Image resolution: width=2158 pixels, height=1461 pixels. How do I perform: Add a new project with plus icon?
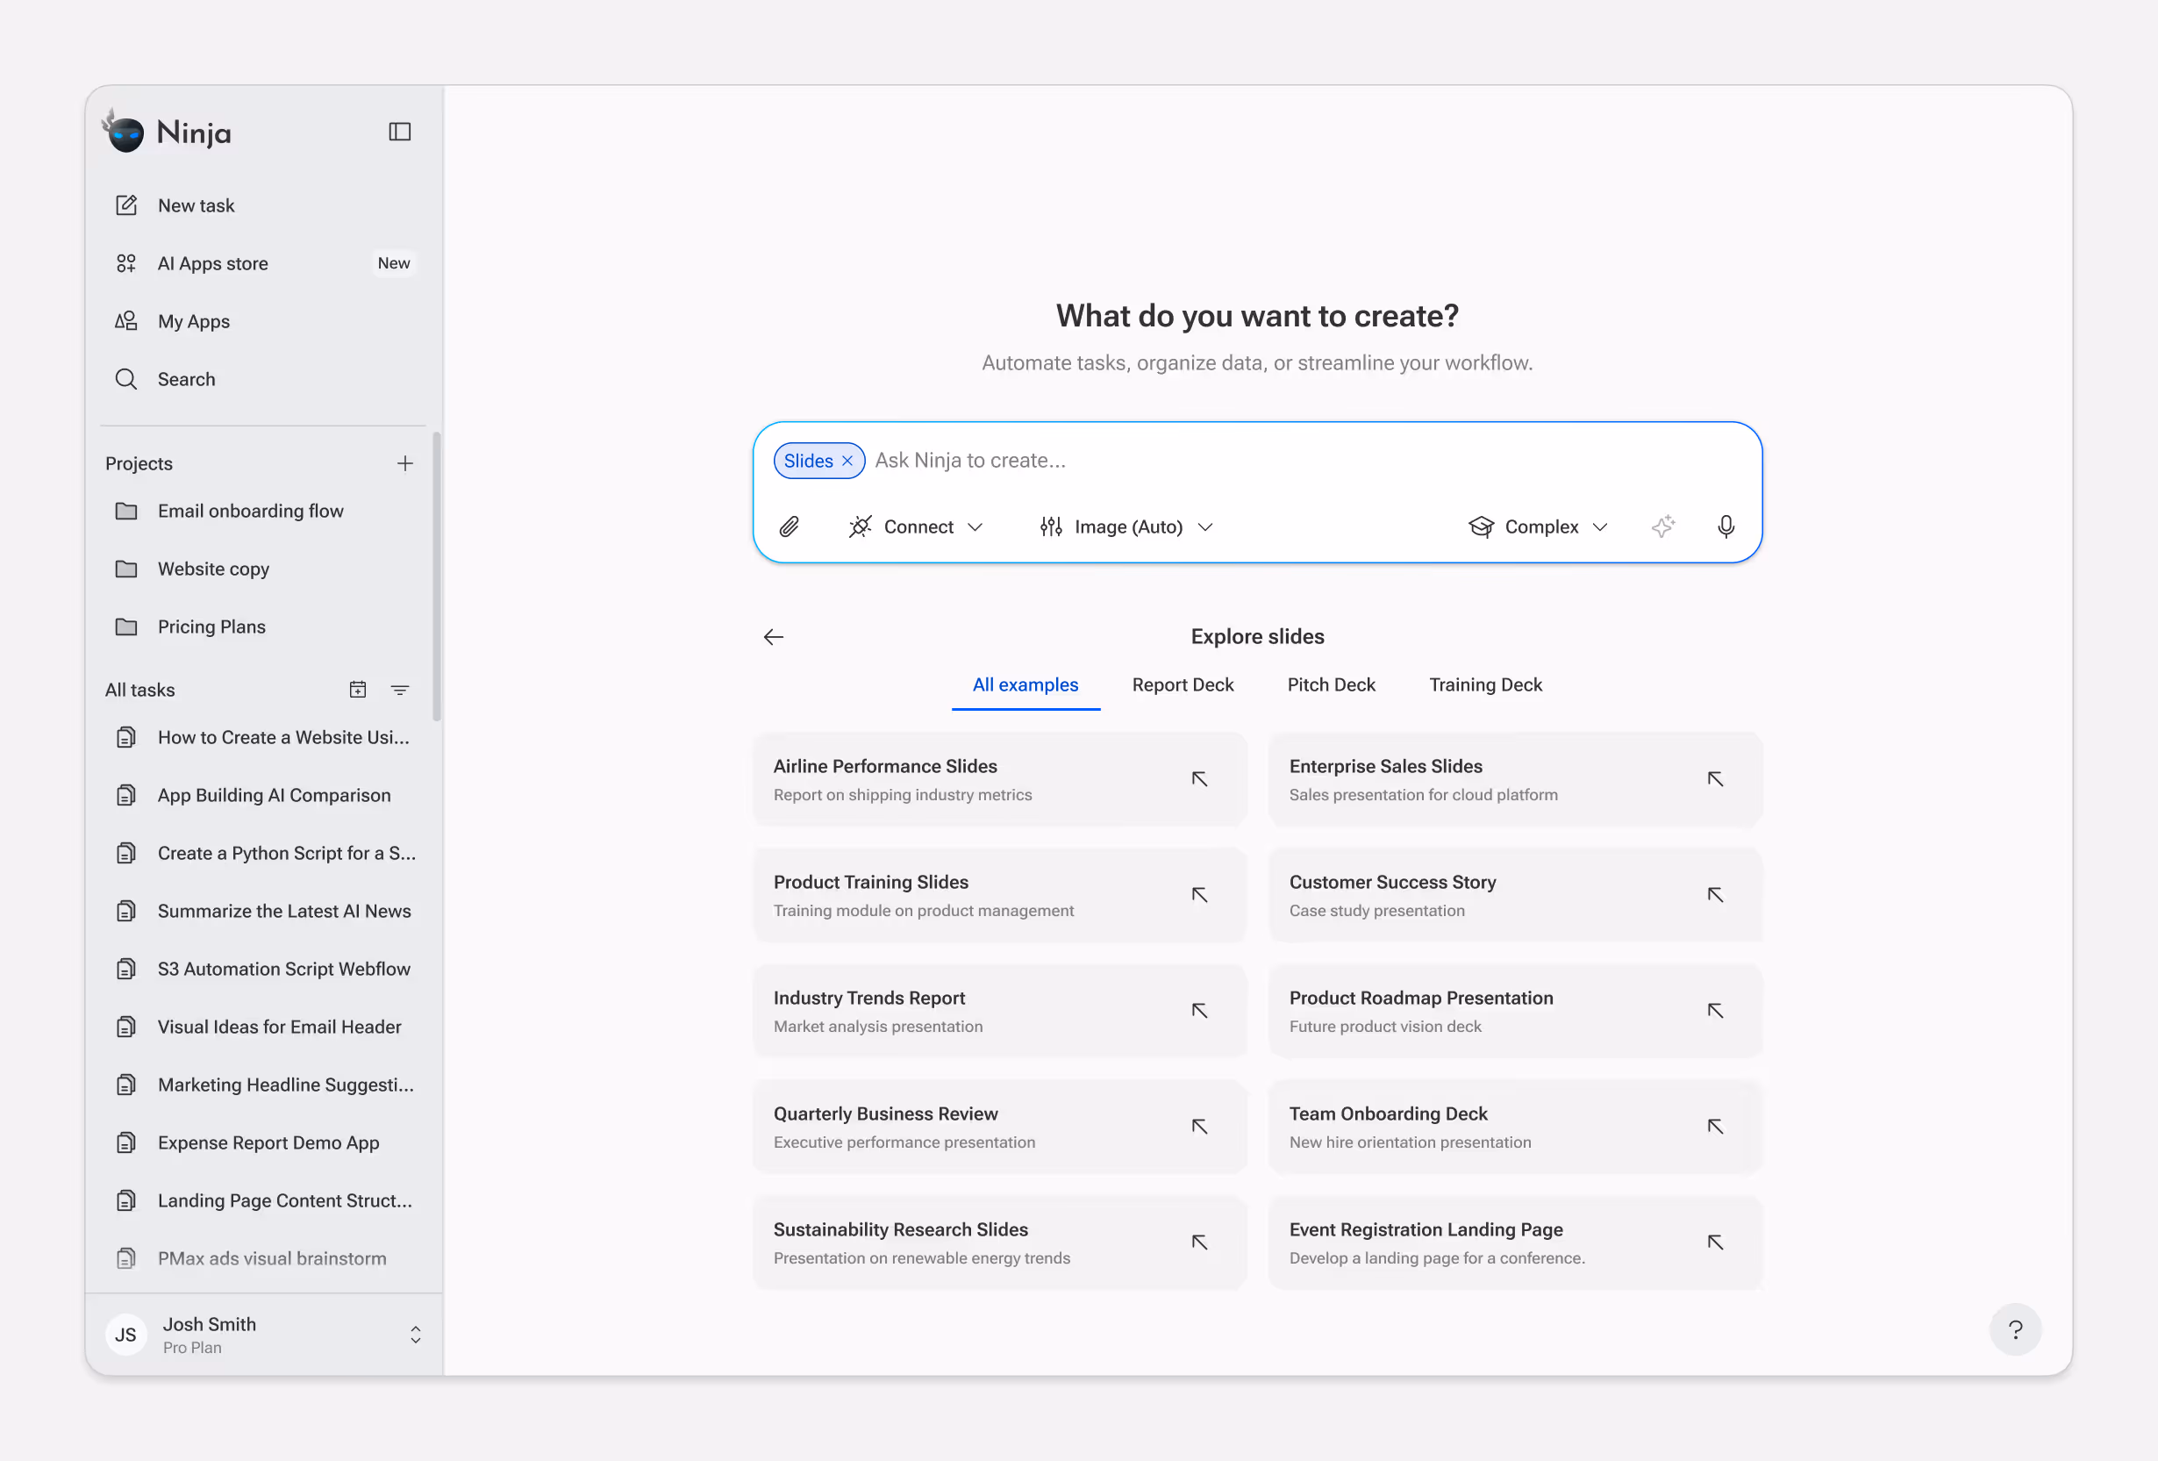pyautogui.click(x=405, y=463)
